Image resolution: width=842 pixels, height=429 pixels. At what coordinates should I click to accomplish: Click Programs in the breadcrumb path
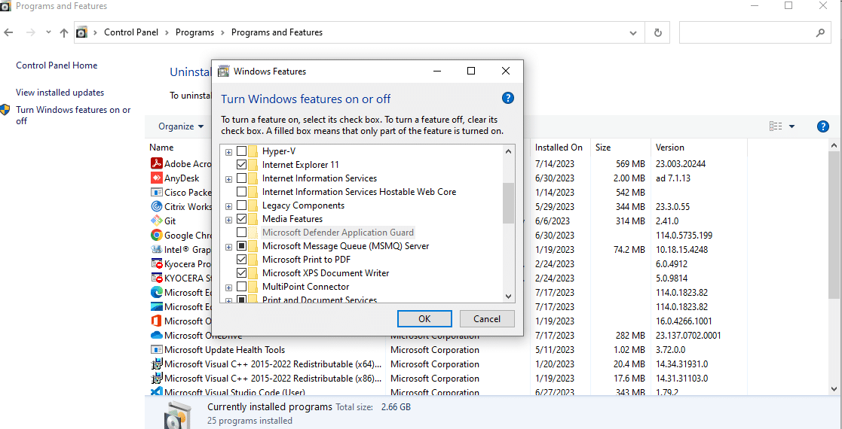pos(195,32)
